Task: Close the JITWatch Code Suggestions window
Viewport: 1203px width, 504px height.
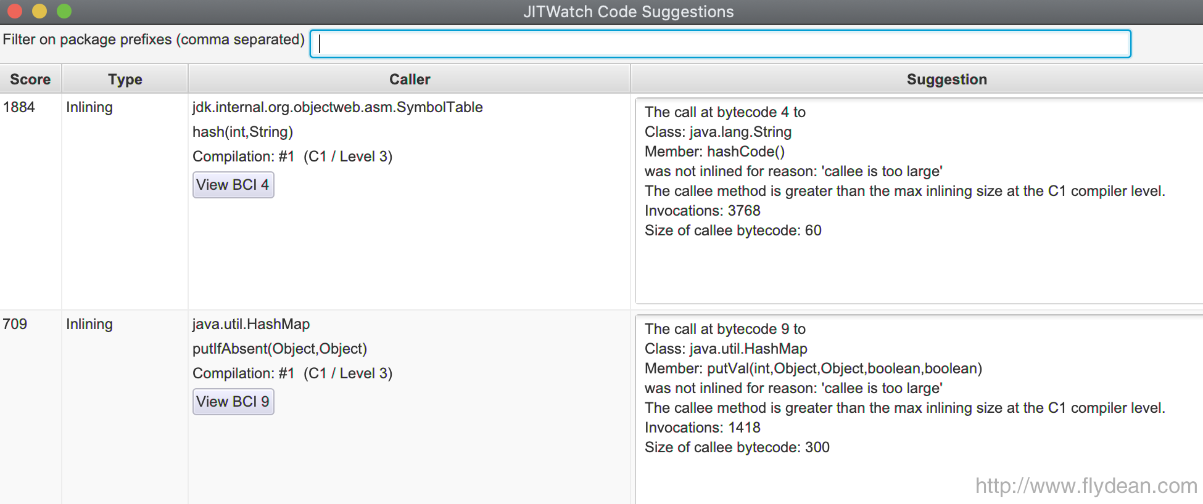Action: [x=15, y=11]
